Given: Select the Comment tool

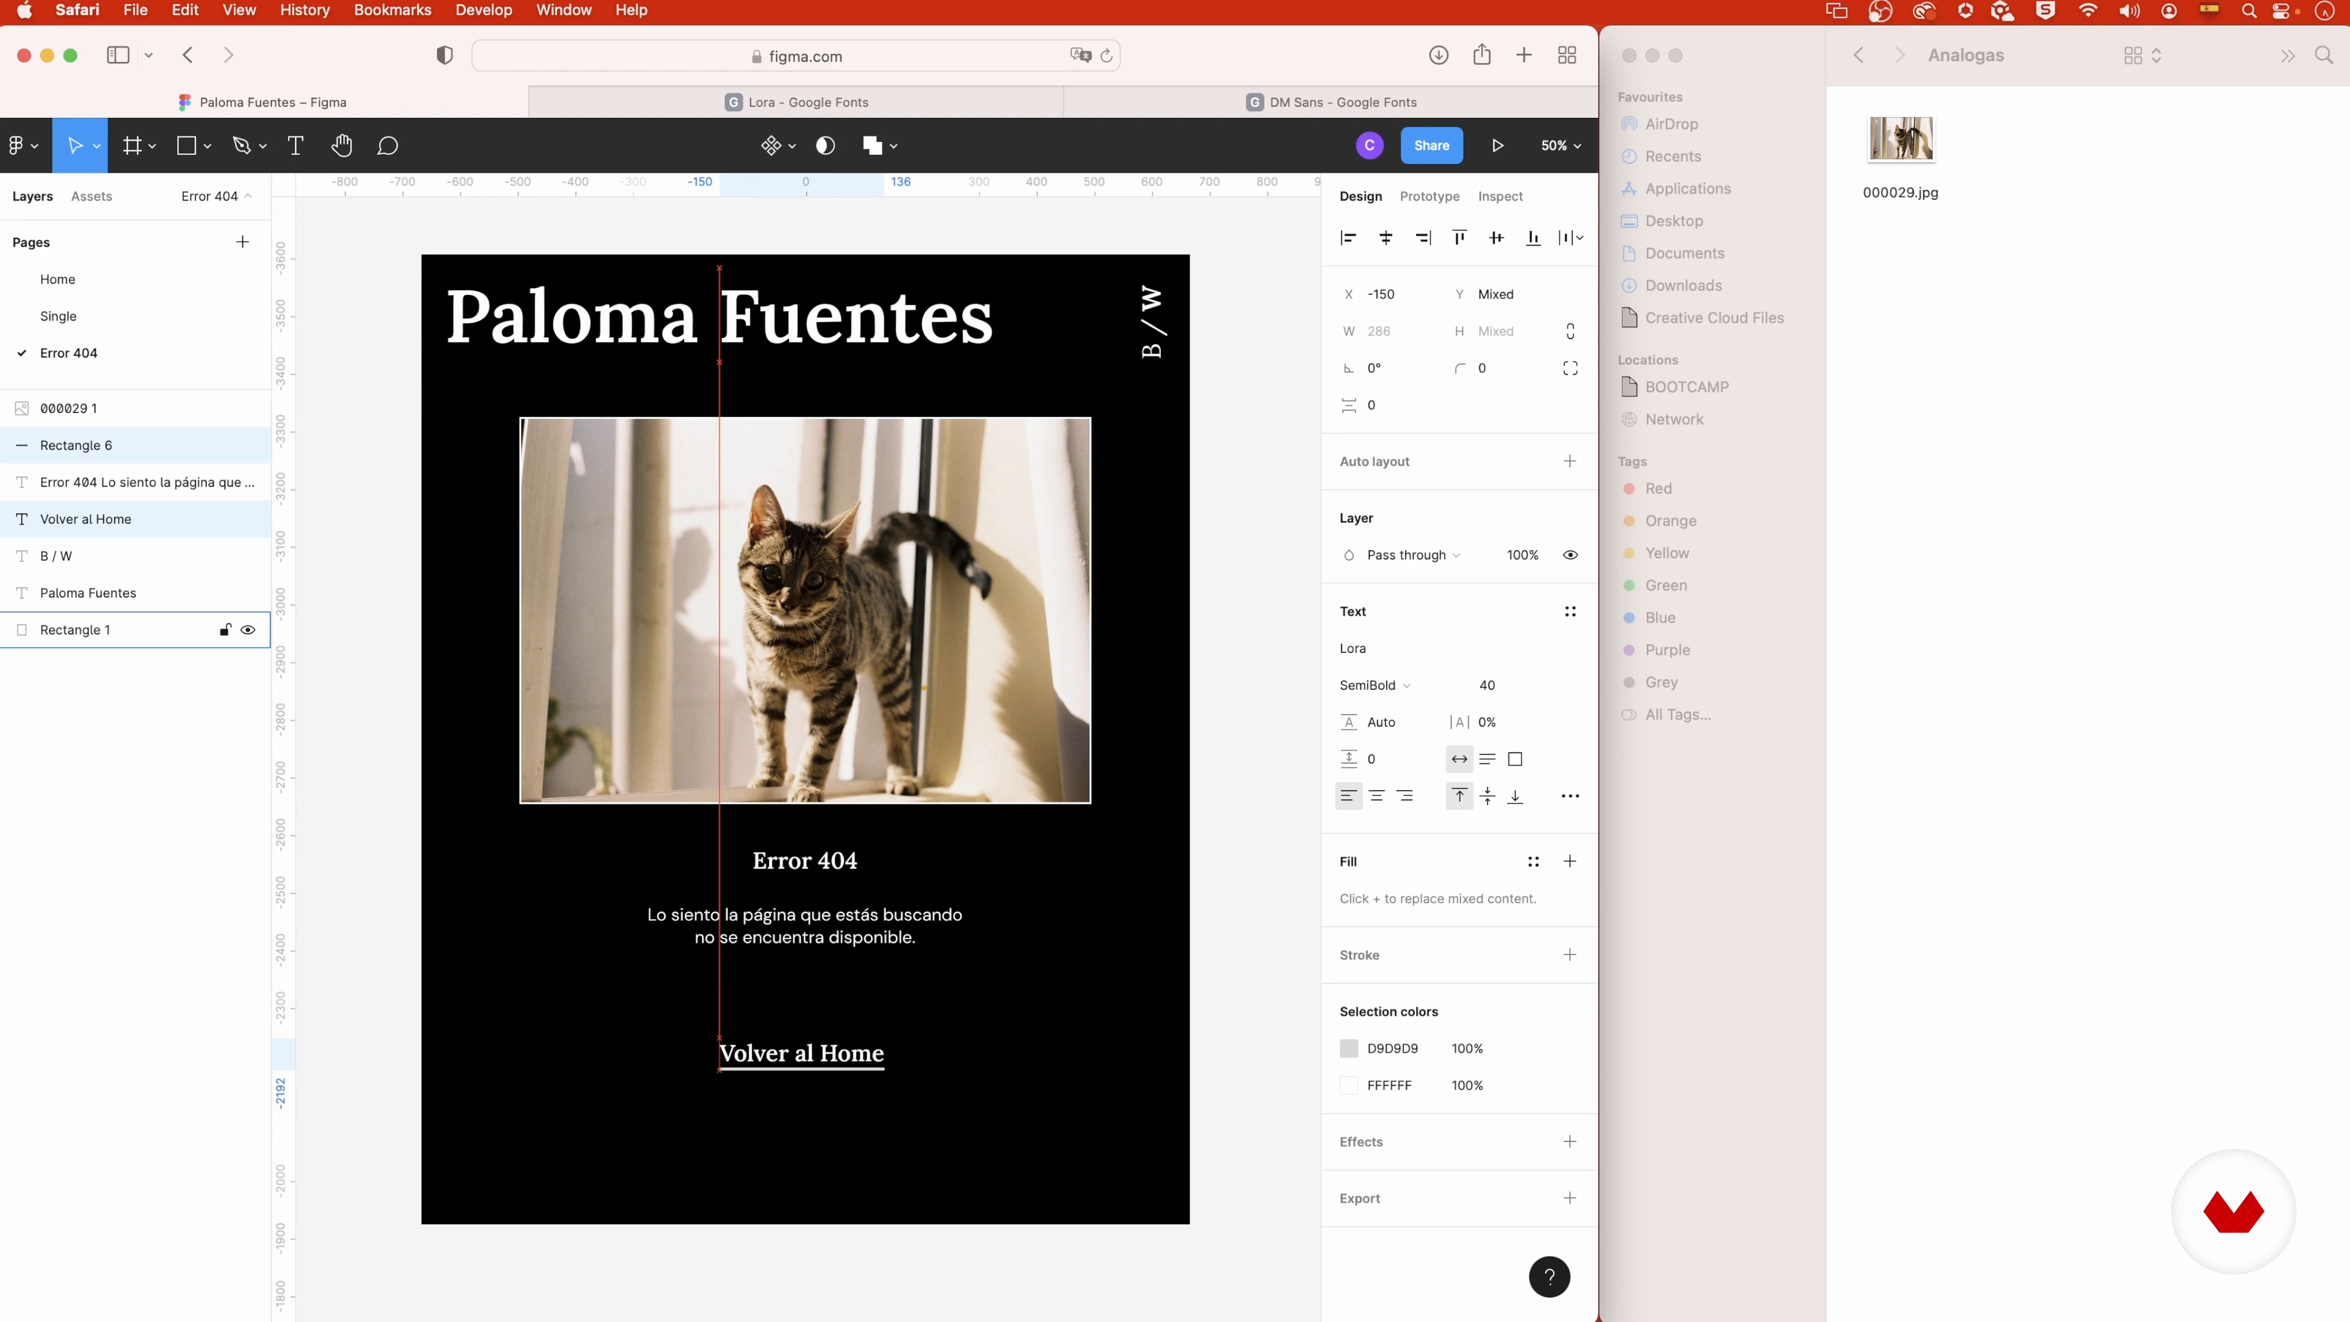Looking at the screenshot, I should 388,146.
